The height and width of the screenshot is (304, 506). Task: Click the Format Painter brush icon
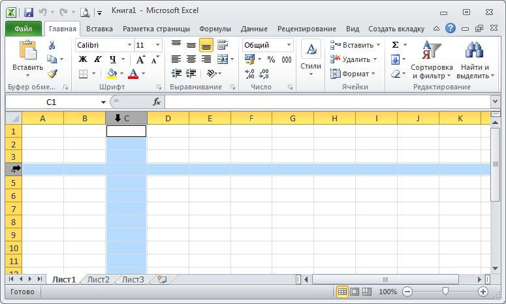[52, 74]
